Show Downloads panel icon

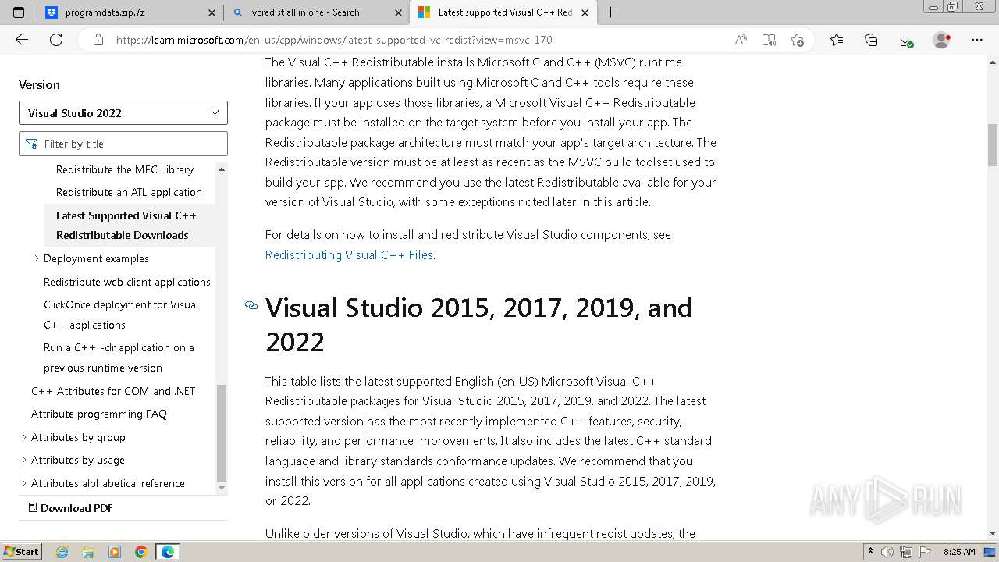[x=906, y=40]
